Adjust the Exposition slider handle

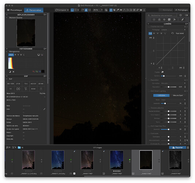click(168, 87)
